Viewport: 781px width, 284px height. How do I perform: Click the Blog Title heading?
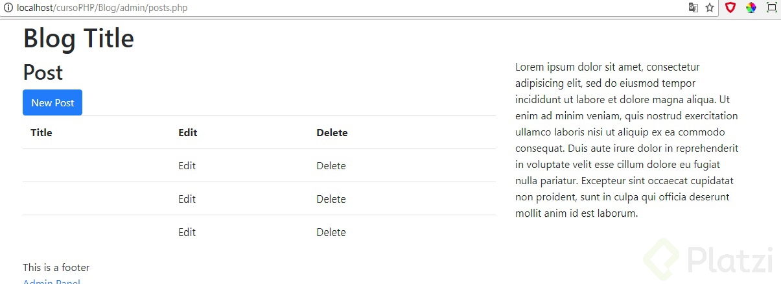coord(78,39)
